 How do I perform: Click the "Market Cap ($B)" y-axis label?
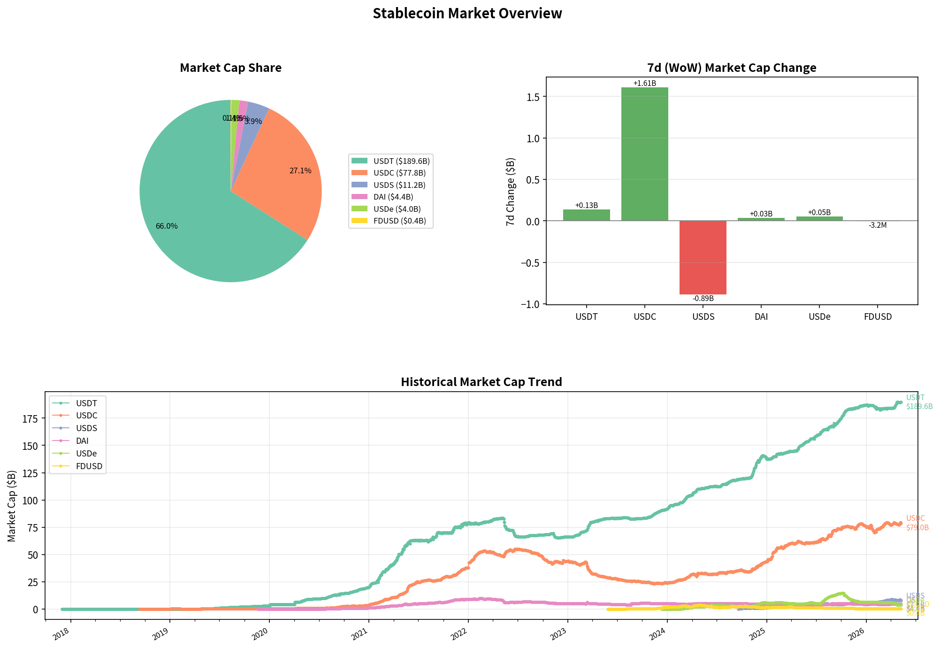point(12,506)
